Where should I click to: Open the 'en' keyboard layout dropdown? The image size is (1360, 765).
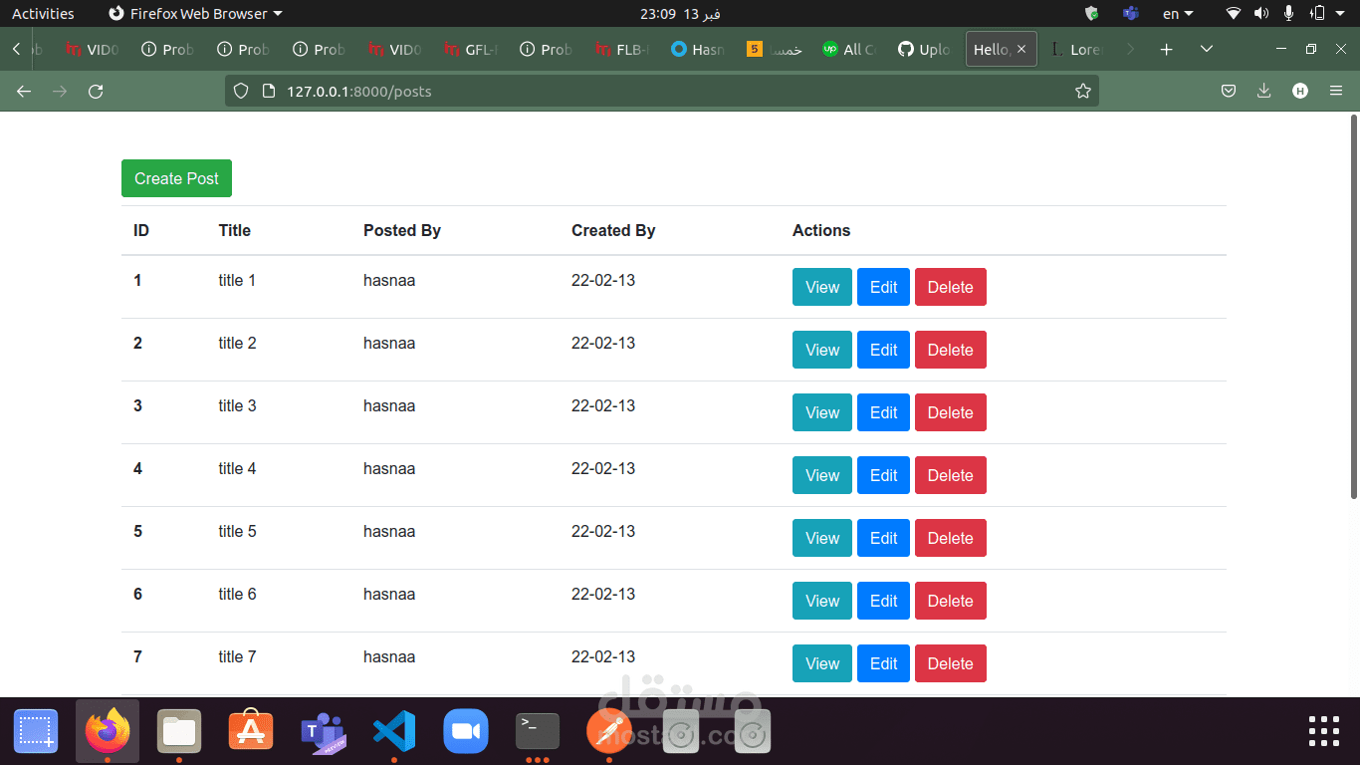[1178, 13]
